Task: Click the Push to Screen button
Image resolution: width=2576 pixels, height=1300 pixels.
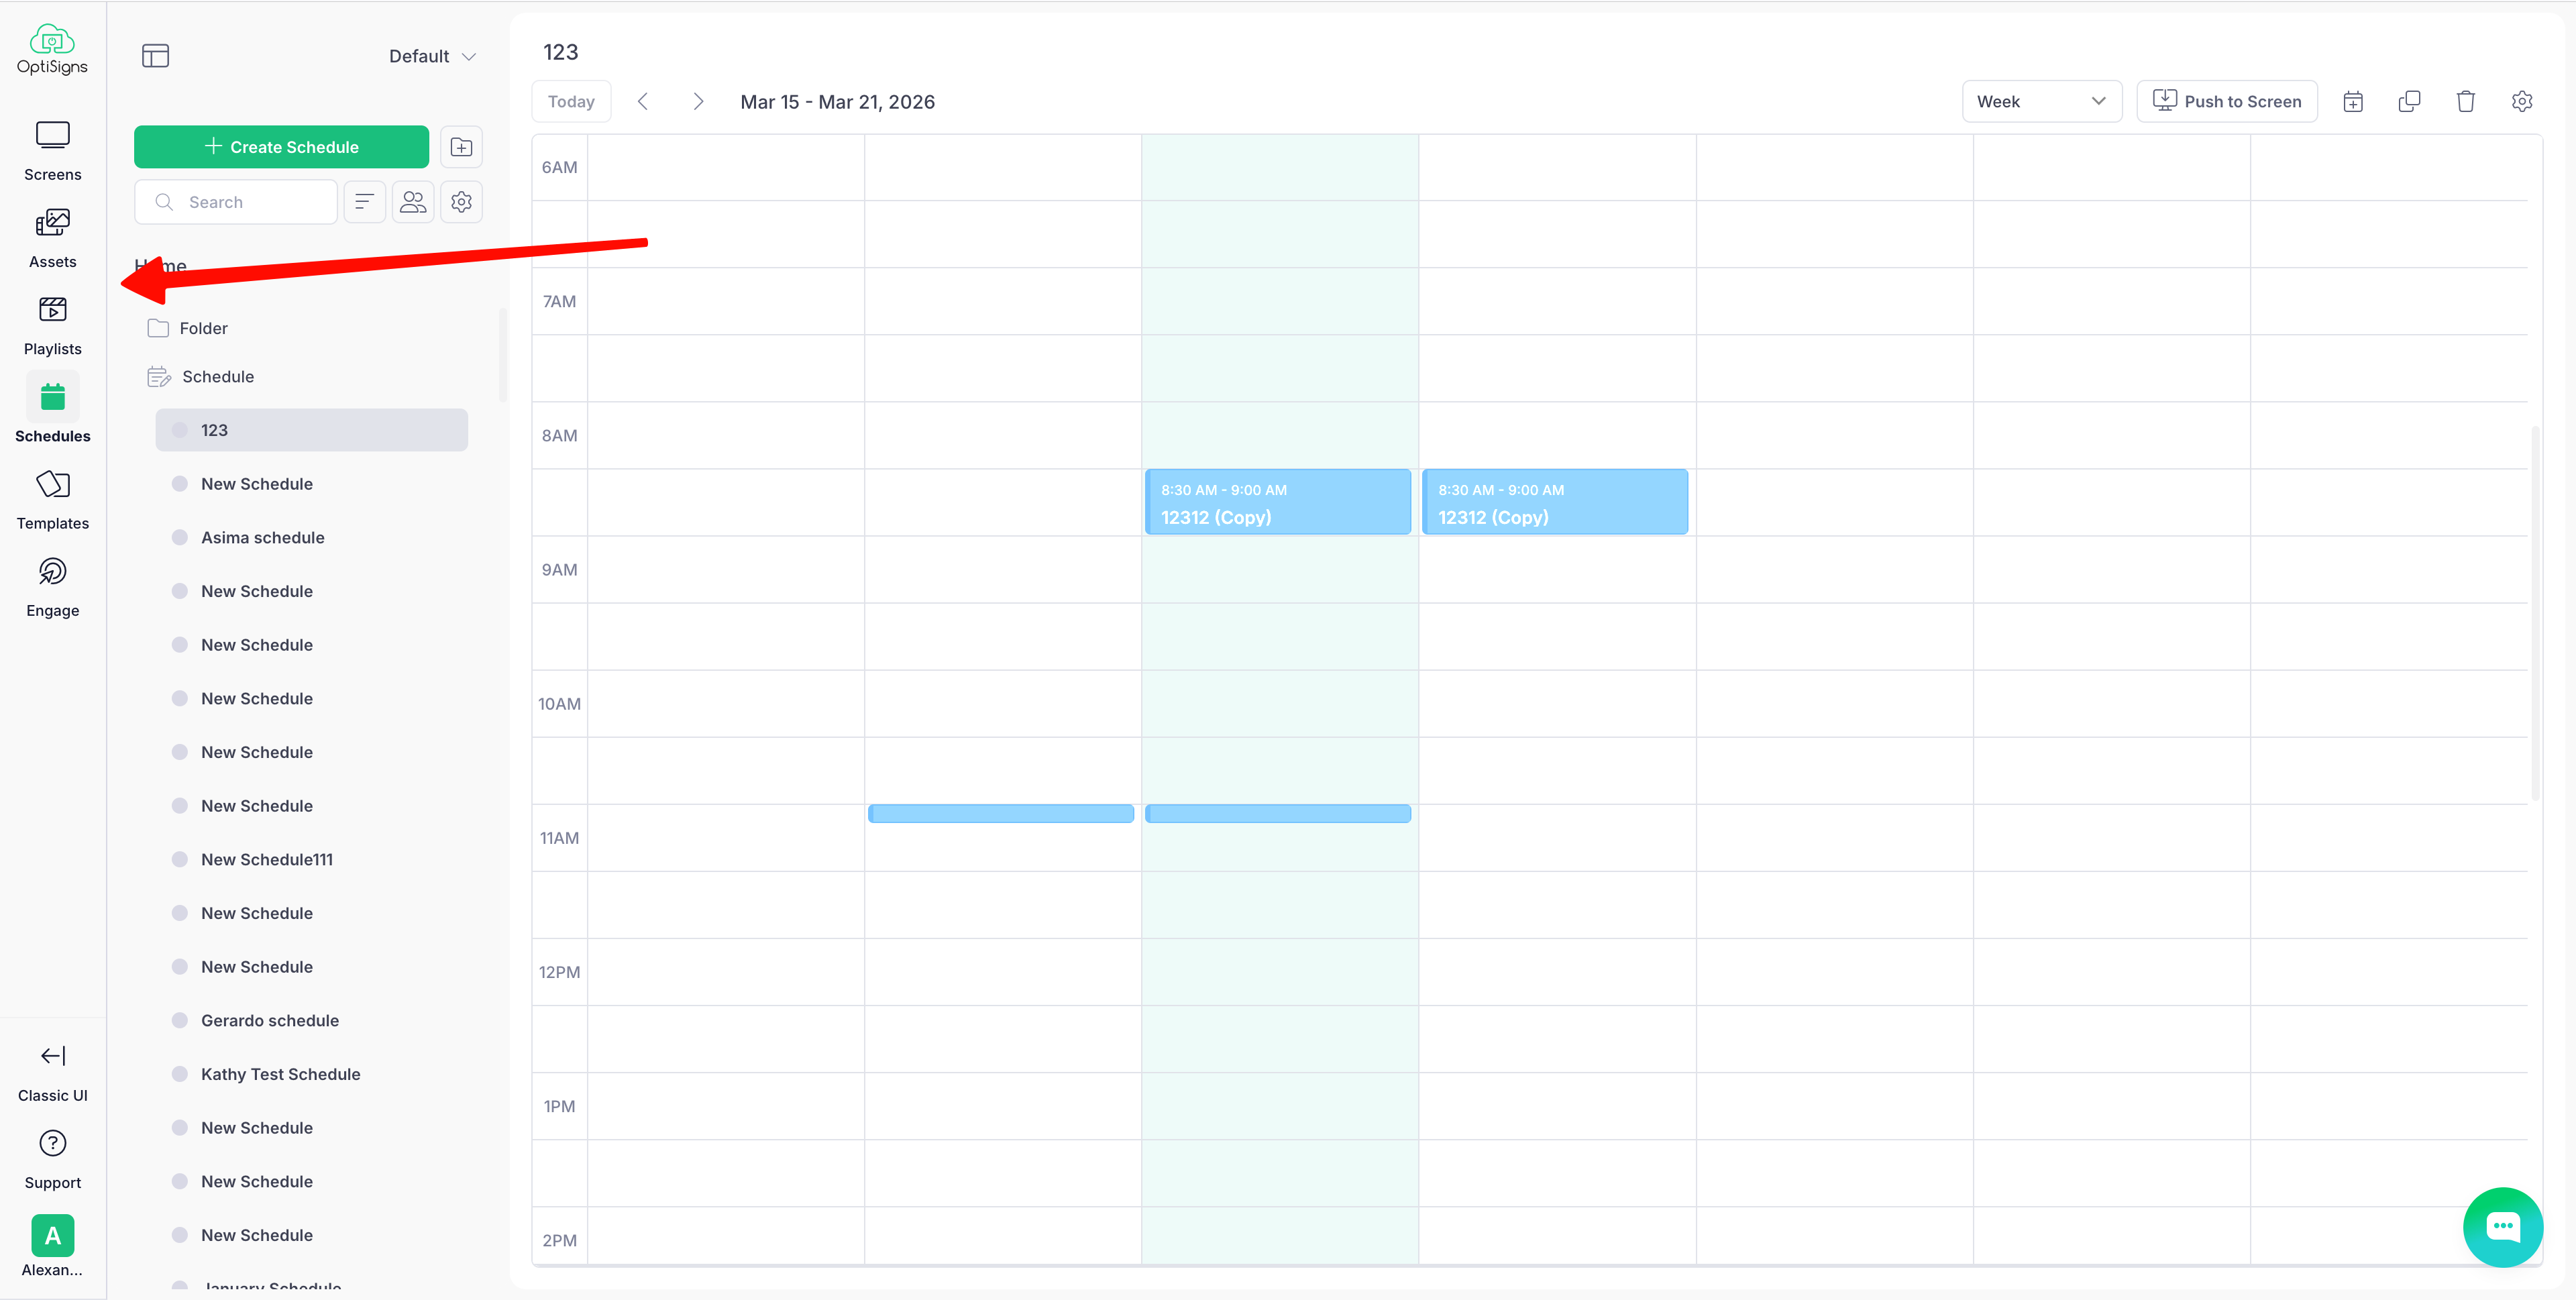Action: point(2227,101)
